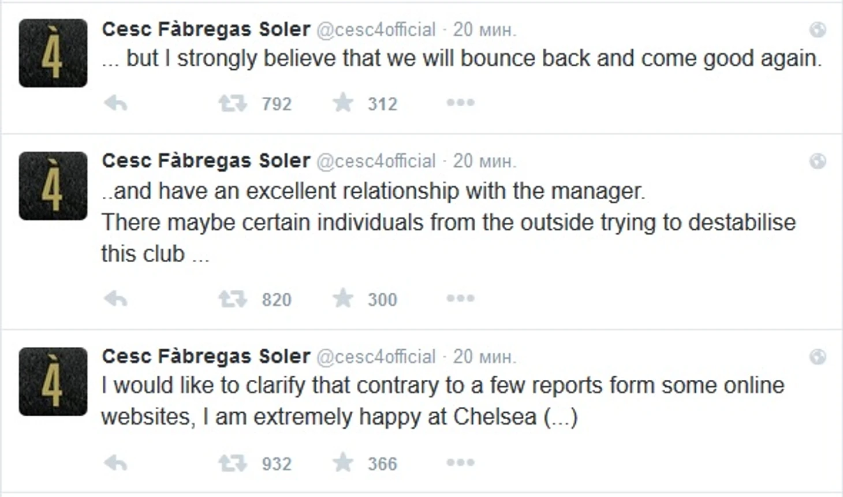Open @cesc4official handle on second tweet

[376, 161]
